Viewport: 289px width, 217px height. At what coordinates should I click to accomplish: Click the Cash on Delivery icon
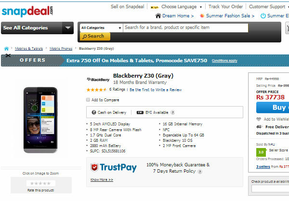point(94,112)
